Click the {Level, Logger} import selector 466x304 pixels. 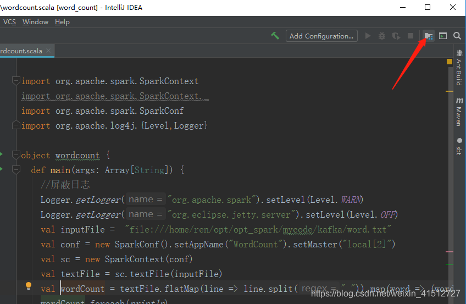click(x=174, y=126)
